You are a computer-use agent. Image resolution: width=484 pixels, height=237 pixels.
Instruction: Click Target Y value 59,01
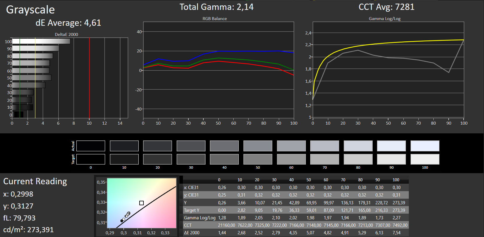[x=312, y=210]
